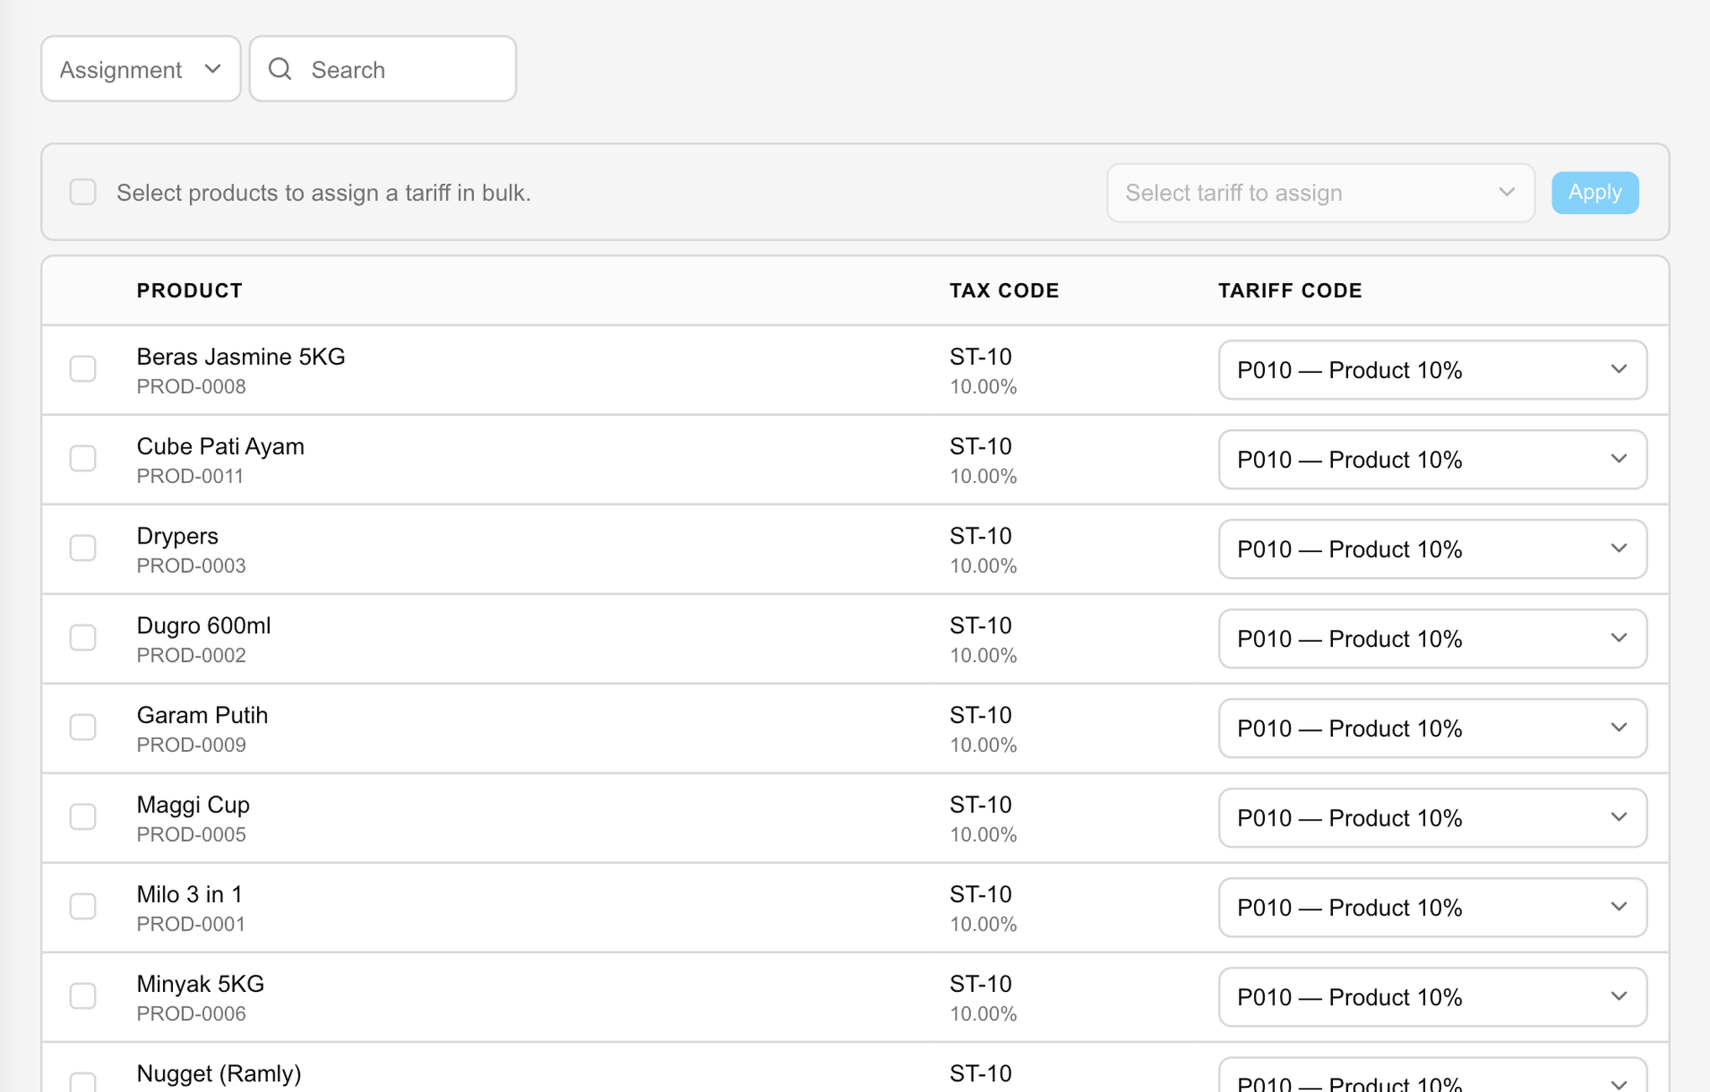Viewport: 1710px width, 1092px height.
Task: Open tariff code dropdown for Maggi Cup
Action: click(1432, 817)
